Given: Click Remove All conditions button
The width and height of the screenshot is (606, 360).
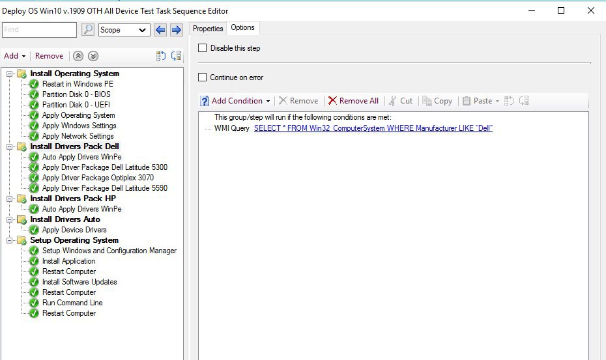Looking at the screenshot, I should [353, 101].
